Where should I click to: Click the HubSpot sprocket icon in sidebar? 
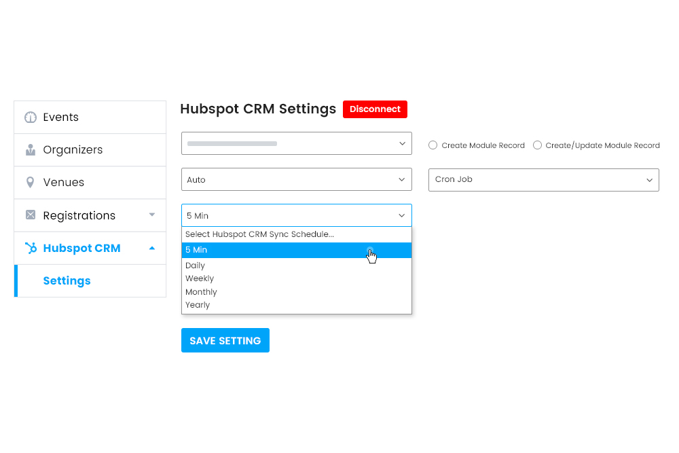30,248
